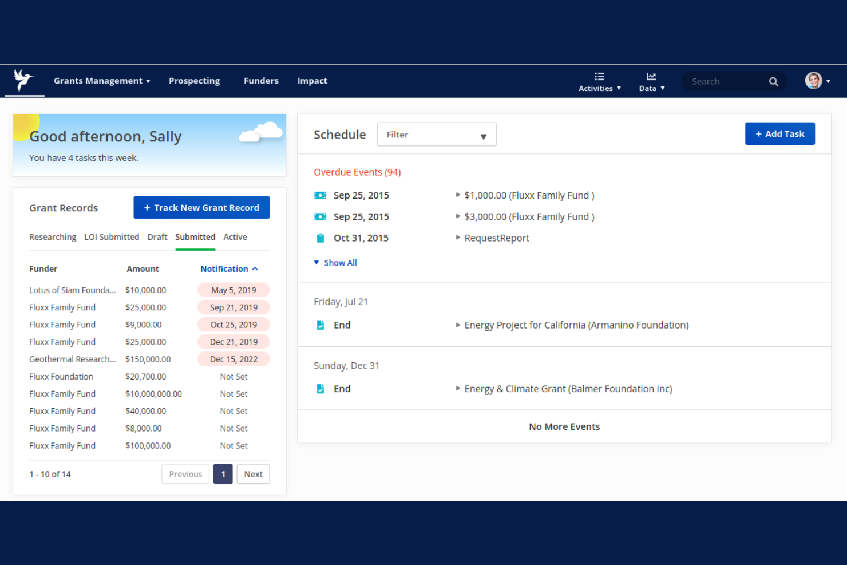The width and height of the screenshot is (847, 565).
Task: Click clipboard icon for Oct 31, 2015
Action: [x=320, y=238]
